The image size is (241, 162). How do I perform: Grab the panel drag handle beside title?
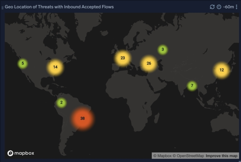(3, 8)
